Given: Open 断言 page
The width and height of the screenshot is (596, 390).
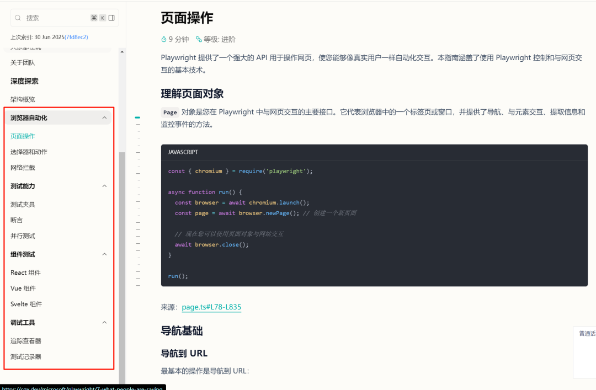Looking at the screenshot, I should (x=17, y=220).
